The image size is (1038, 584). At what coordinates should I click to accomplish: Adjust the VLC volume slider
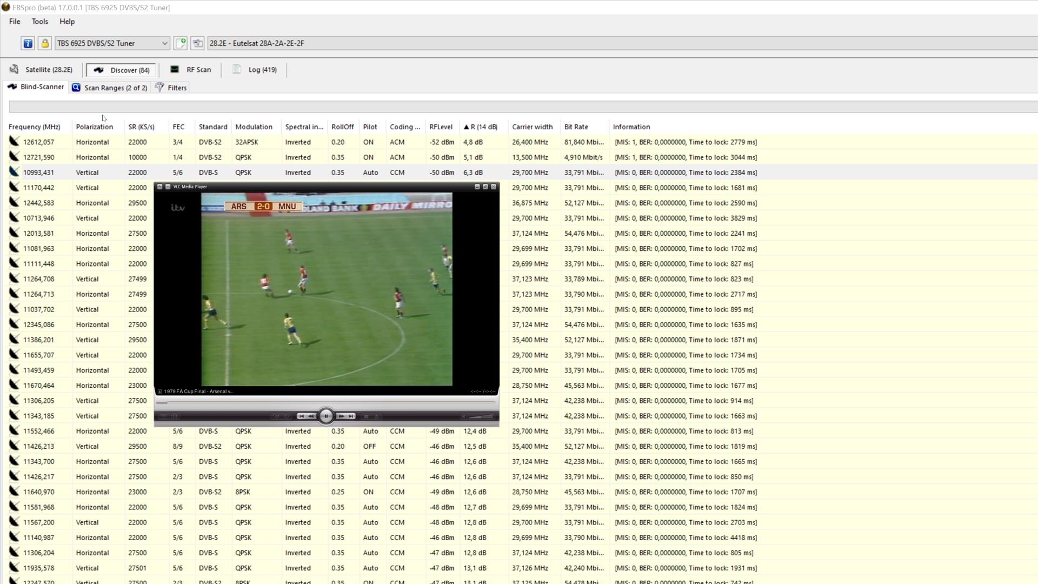(x=480, y=416)
